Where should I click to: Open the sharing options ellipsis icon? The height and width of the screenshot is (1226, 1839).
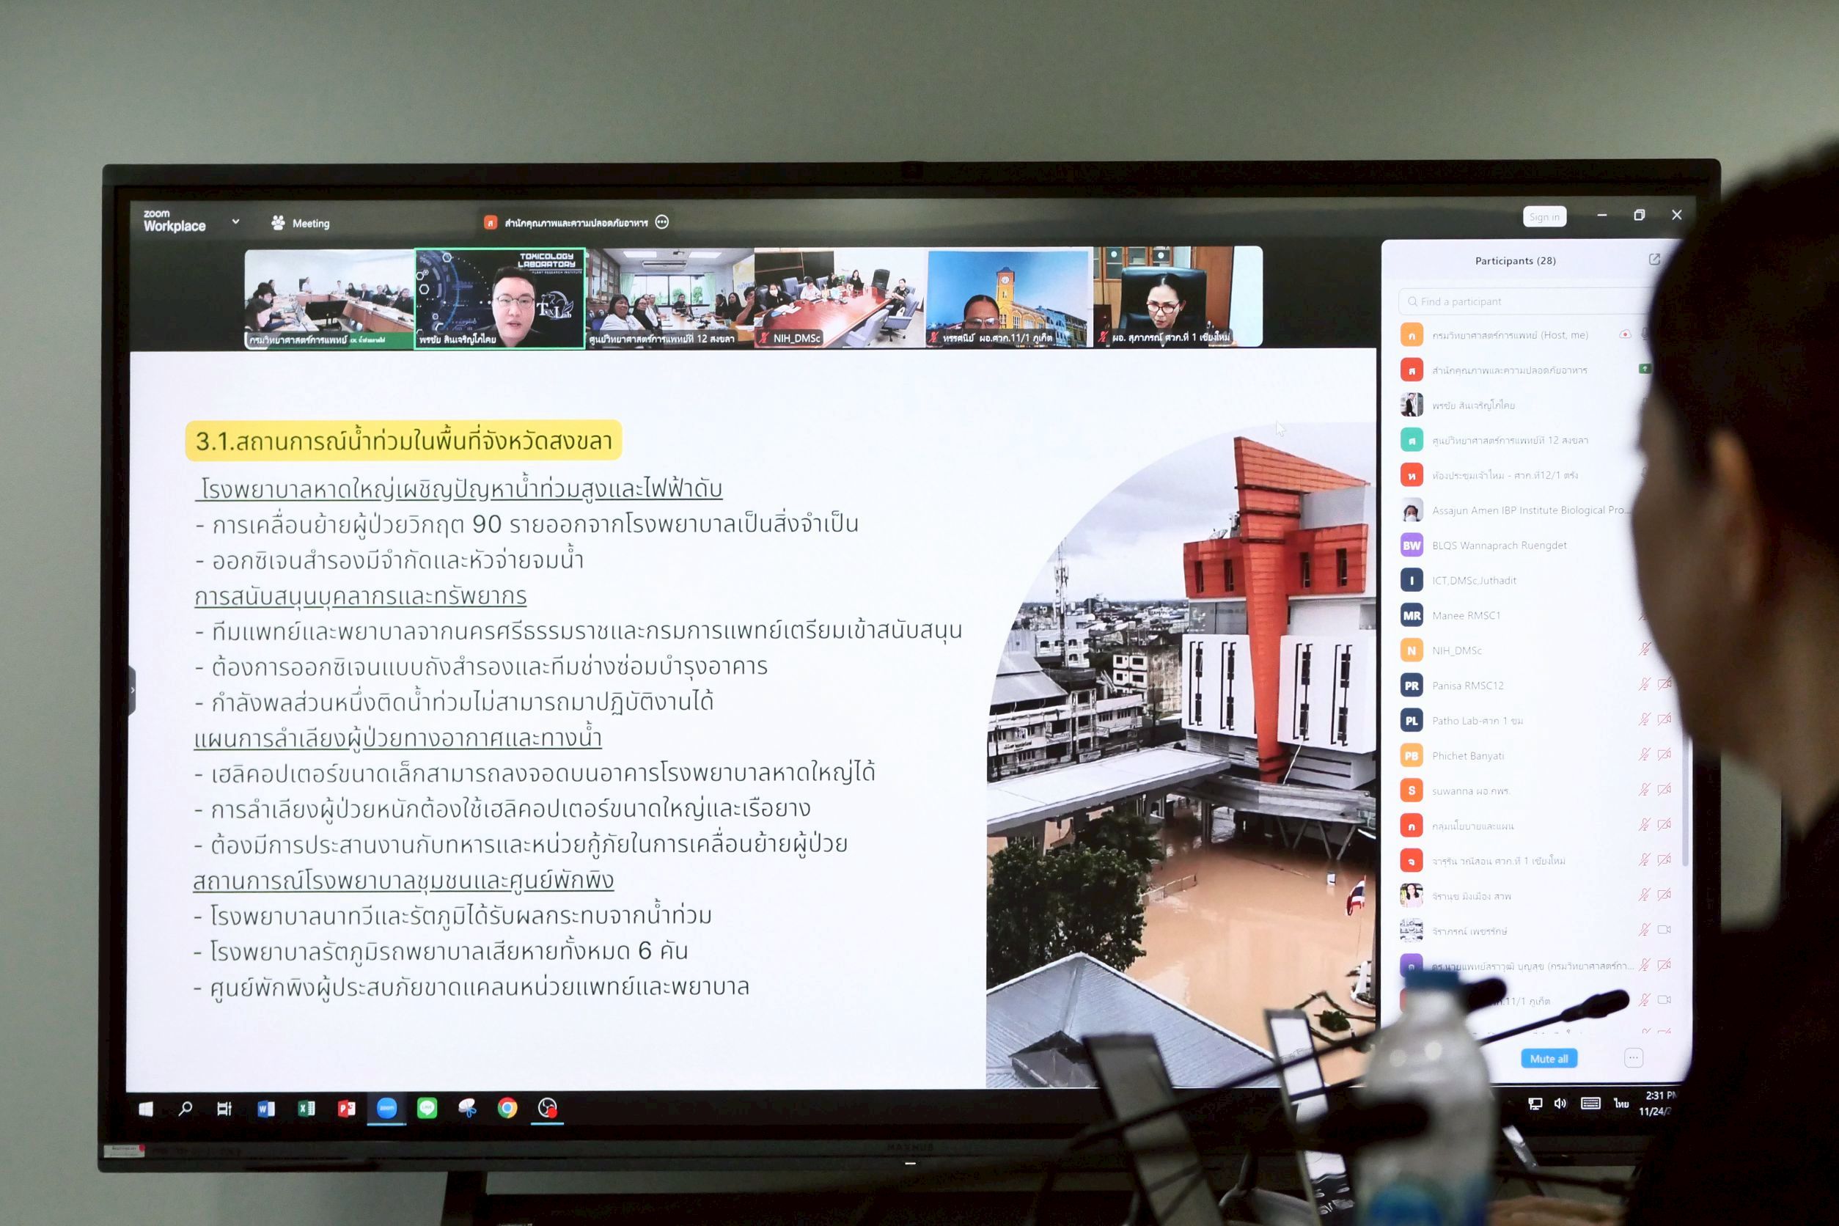click(x=662, y=222)
